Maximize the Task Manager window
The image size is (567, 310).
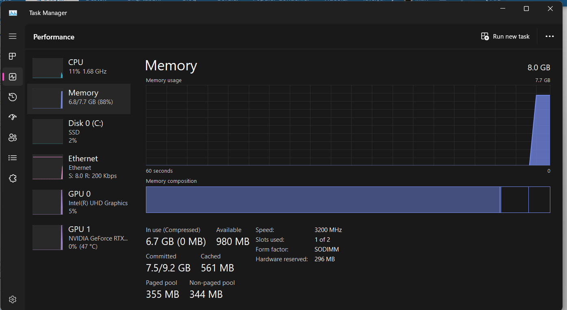(526, 9)
